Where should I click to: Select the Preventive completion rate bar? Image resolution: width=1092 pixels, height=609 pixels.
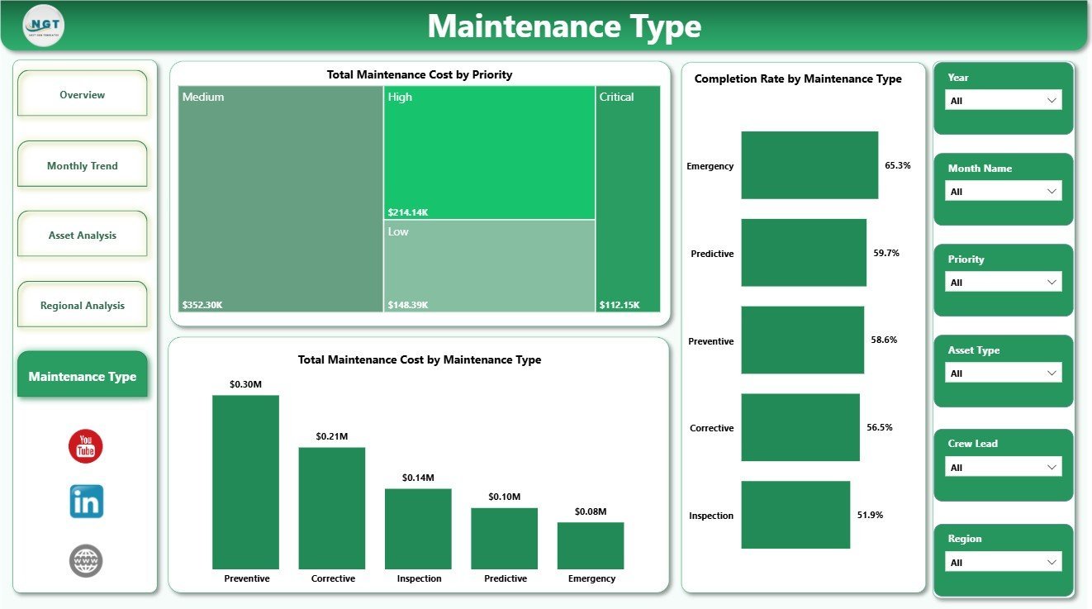click(x=803, y=340)
